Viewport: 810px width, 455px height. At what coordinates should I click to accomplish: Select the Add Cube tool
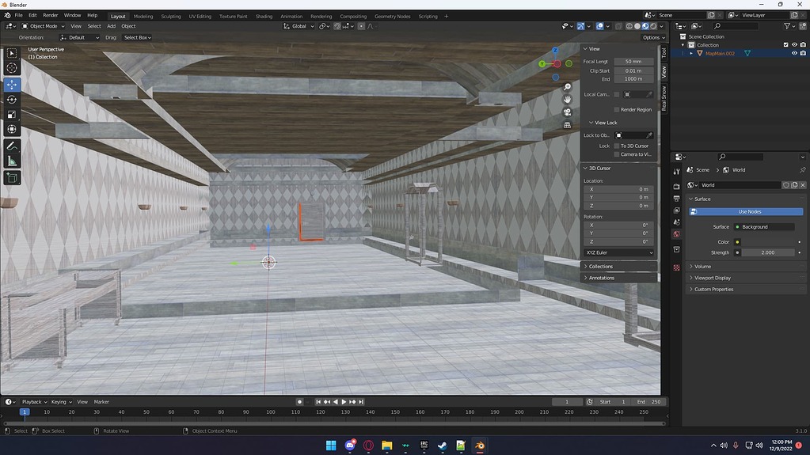[x=12, y=178]
